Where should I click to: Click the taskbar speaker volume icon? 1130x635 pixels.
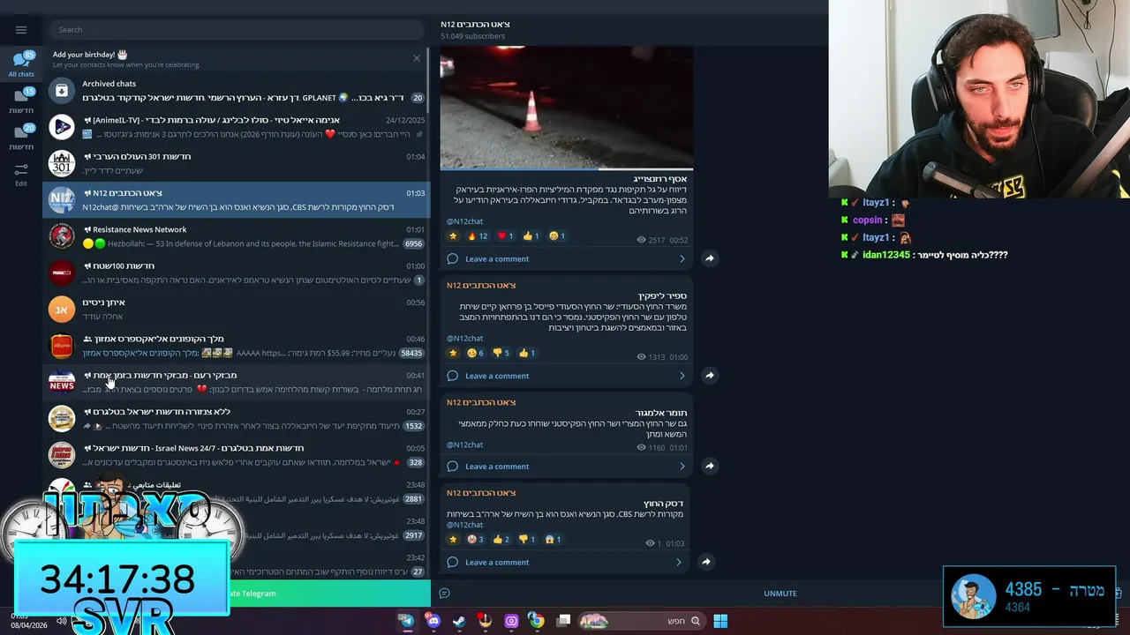point(61,621)
